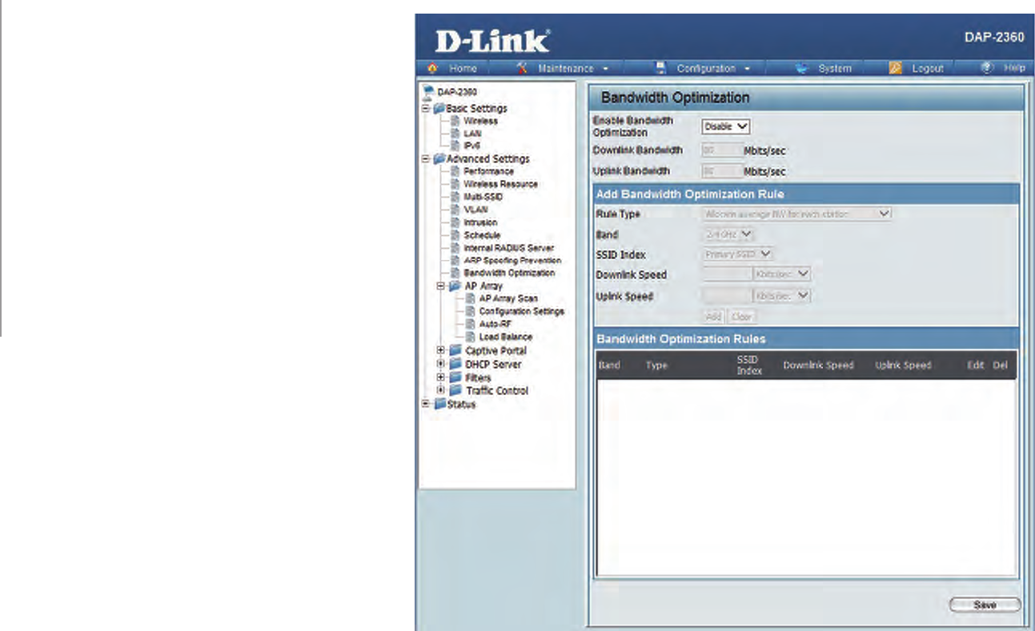Click the Logout icon in the navigation bar
The height and width of the screenshot is (631, 1035).
click(896, 69)
